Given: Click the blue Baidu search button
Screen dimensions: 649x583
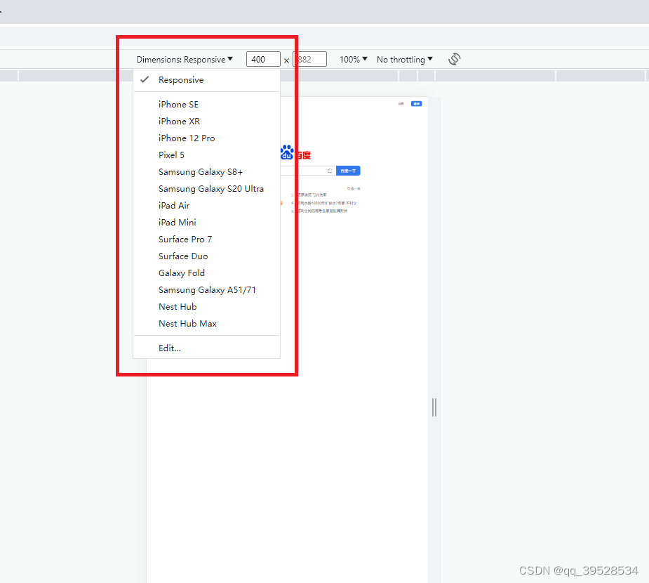Looking at the screenshot, I should [x=348, y=171].
